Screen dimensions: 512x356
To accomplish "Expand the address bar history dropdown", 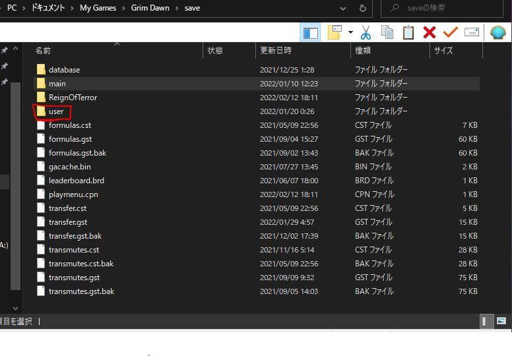I will tap(343, 9).
